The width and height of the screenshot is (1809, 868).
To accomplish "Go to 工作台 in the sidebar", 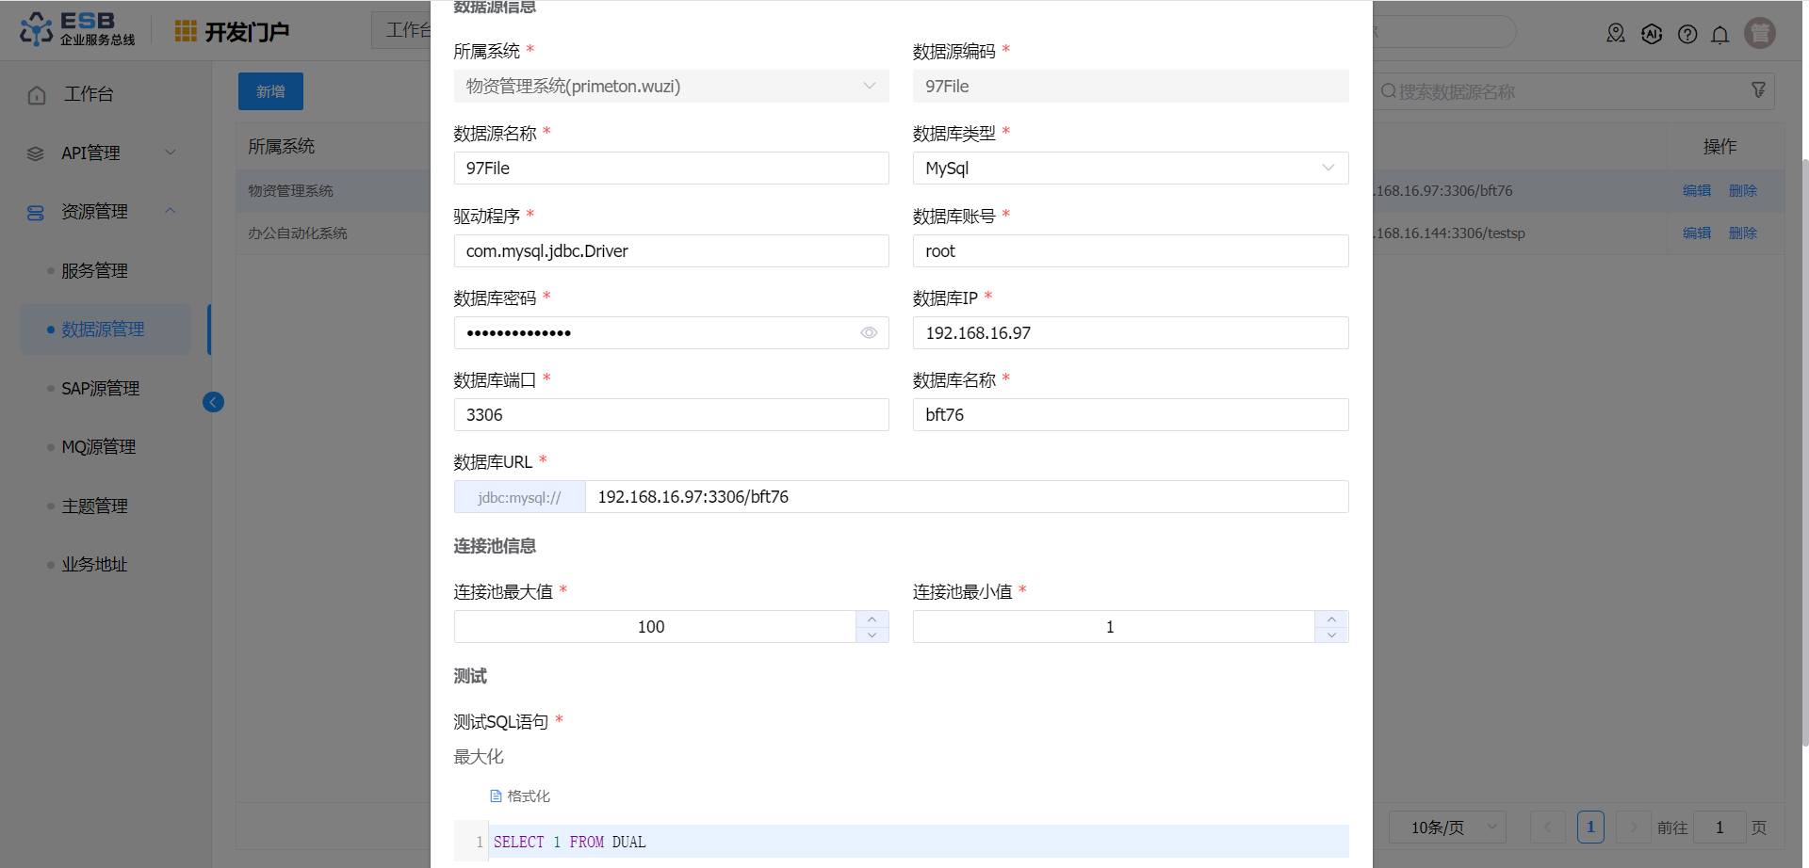I will pyautogui.click(x=89, y=94).
